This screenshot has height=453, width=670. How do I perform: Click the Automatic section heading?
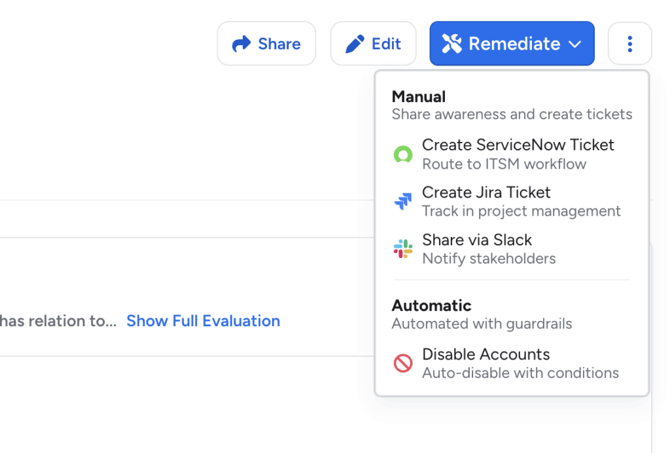[x=431, y=305]
